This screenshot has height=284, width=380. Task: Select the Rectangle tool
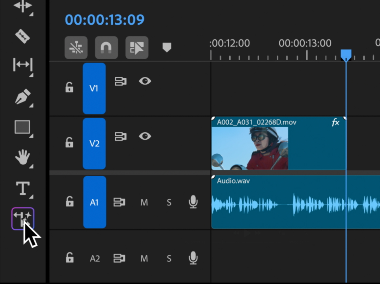(22, 127)
